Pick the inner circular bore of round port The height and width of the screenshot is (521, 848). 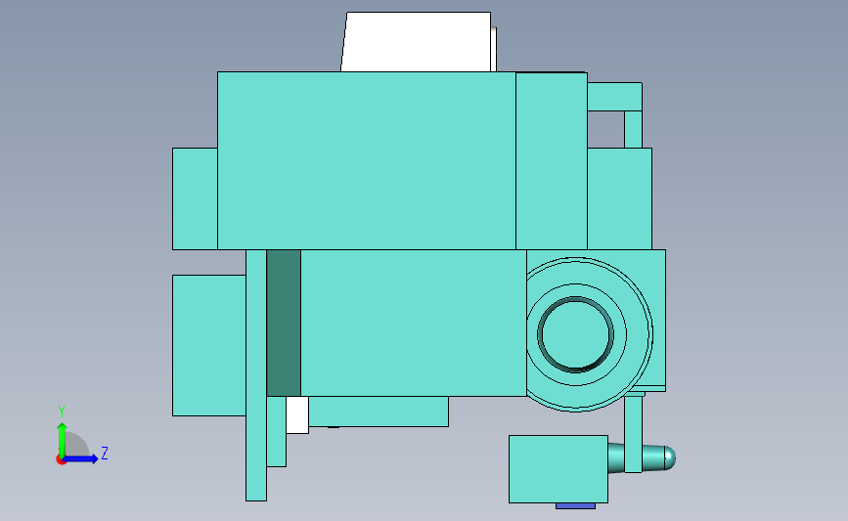click(x=575, y=334)
